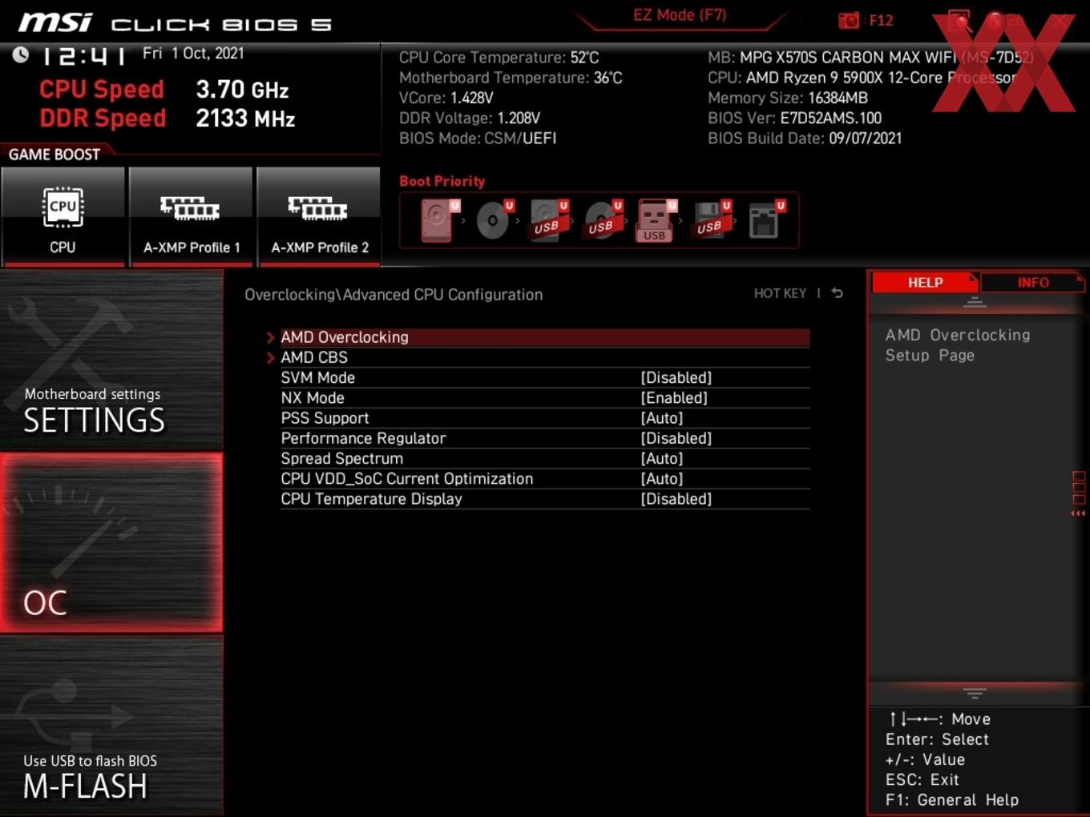Click the CPU Core Temperature: 52°C reading
The width and height of the screenshot is (1090, 817).
(499, 58)
